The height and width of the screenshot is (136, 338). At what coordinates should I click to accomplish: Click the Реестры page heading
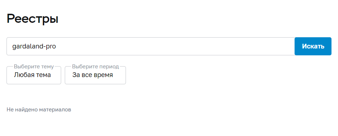tap(33, 19)
